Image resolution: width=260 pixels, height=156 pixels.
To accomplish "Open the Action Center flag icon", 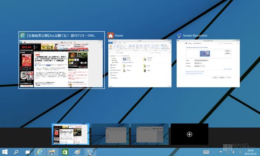I will [221, 152].
